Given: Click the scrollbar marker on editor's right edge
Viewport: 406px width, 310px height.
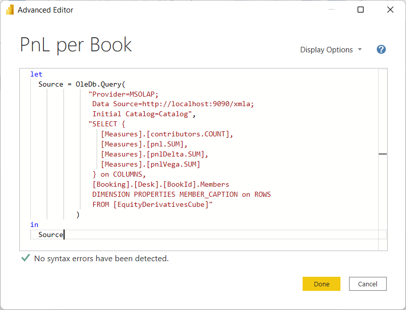Looking at the screenshot, I should (x=383, y=154).
